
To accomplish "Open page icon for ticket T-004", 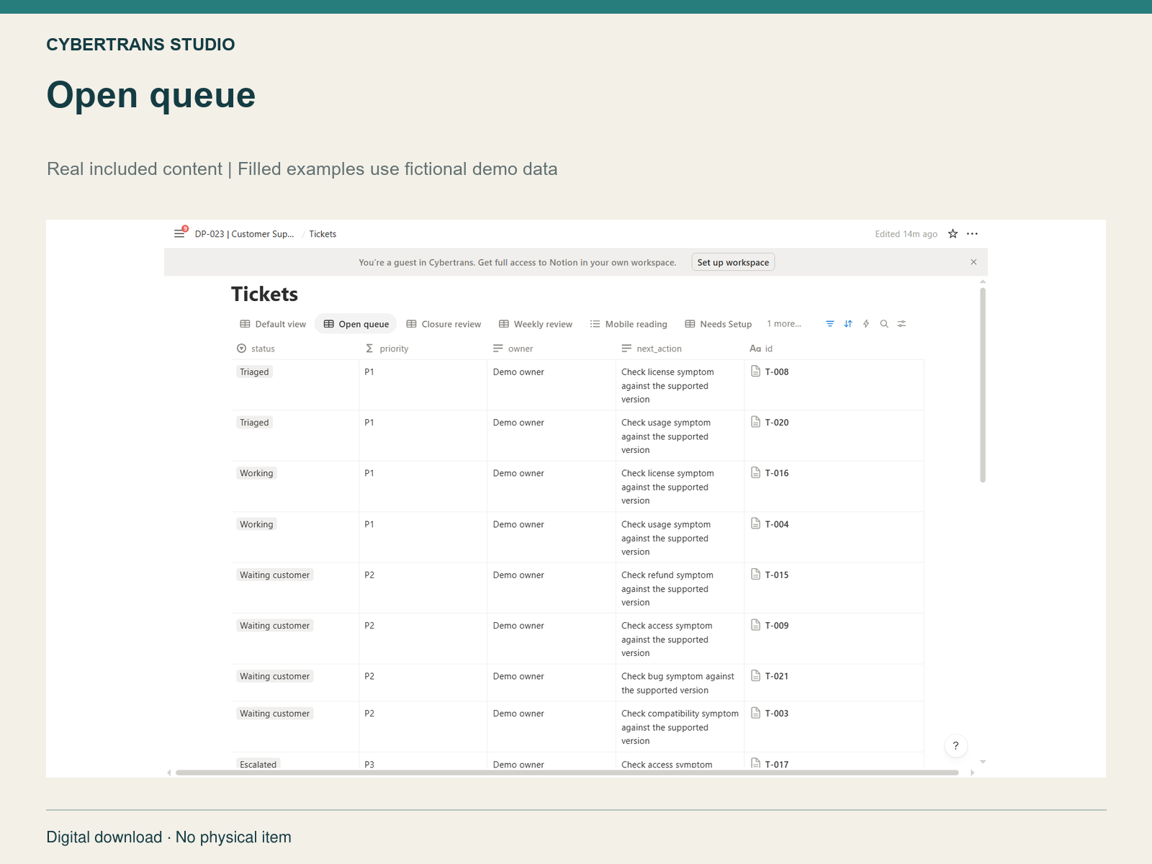I will pos(755,523).
